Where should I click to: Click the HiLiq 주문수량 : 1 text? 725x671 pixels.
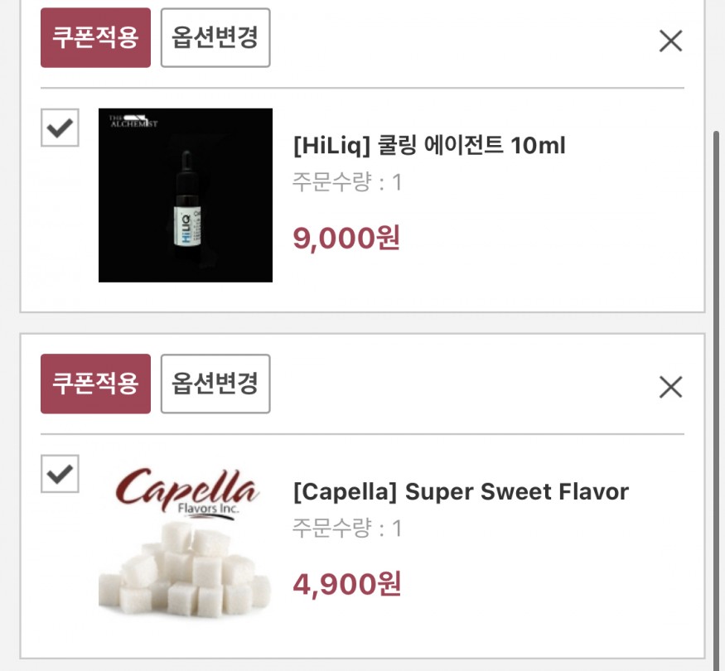tap(347, 182)
